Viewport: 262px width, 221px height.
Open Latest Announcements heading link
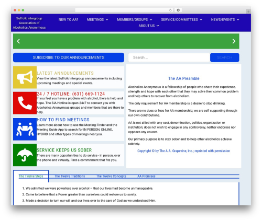coord(65,73)
